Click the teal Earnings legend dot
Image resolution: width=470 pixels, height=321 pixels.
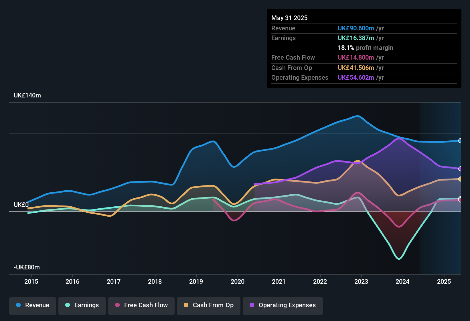coord(68,305)
